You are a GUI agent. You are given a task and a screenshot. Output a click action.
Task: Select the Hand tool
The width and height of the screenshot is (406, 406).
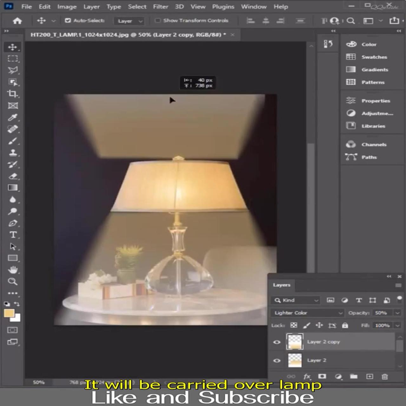(13, 270)
